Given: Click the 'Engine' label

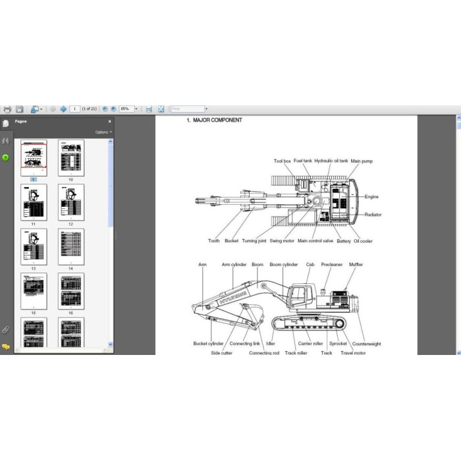Looking at the screenshot, I should (x=371, y=197).
